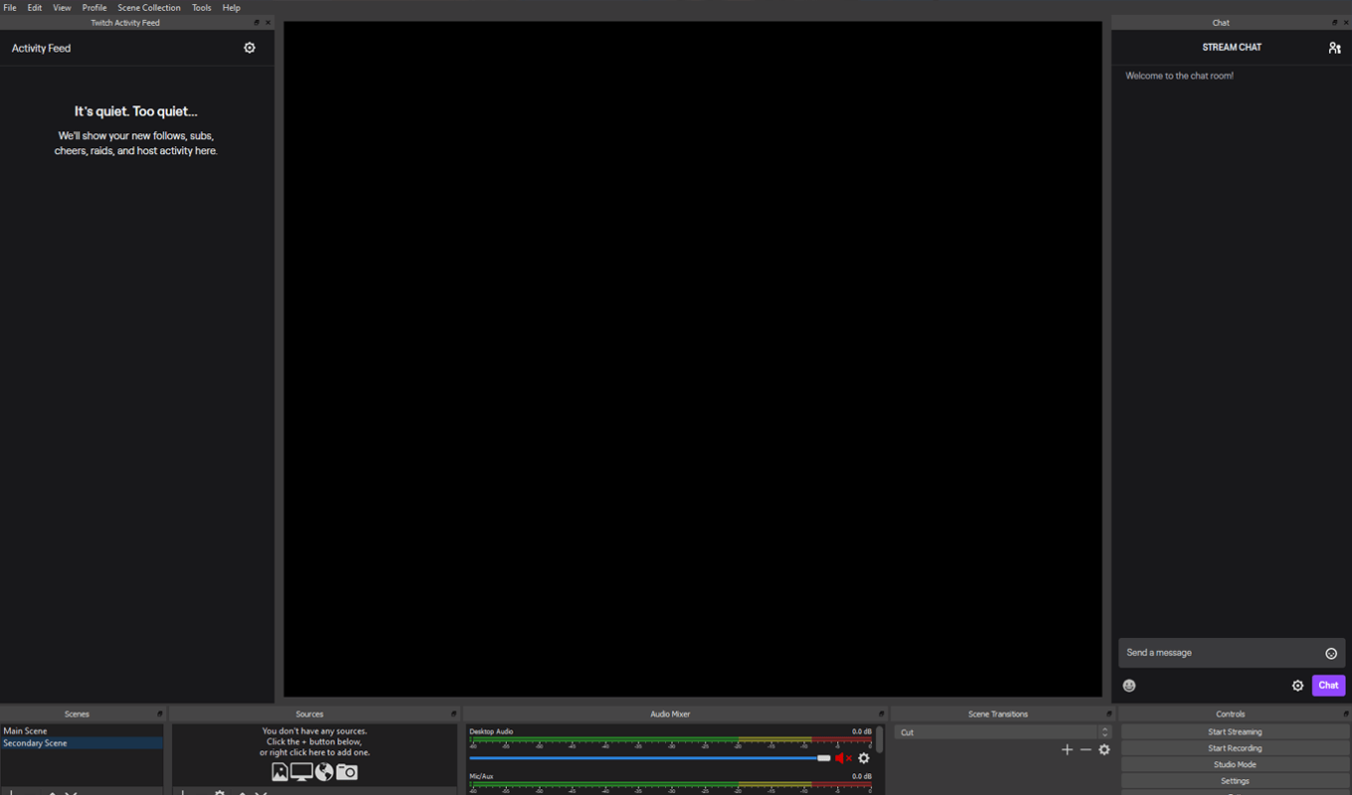The height and width of the screenshot is (795, 1352).
Task: Open the Help menu
Action: click(x=232, y=7)
